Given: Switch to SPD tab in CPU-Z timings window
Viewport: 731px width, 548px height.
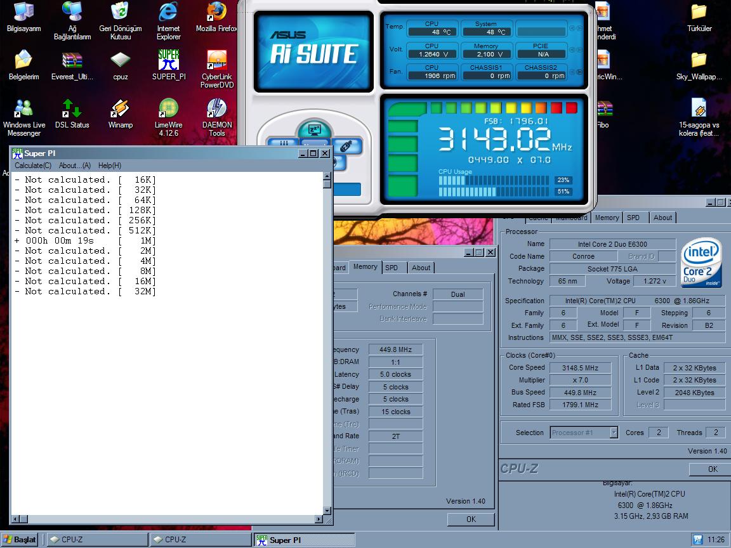Looking at the screenshot, I should click(392, 268).
